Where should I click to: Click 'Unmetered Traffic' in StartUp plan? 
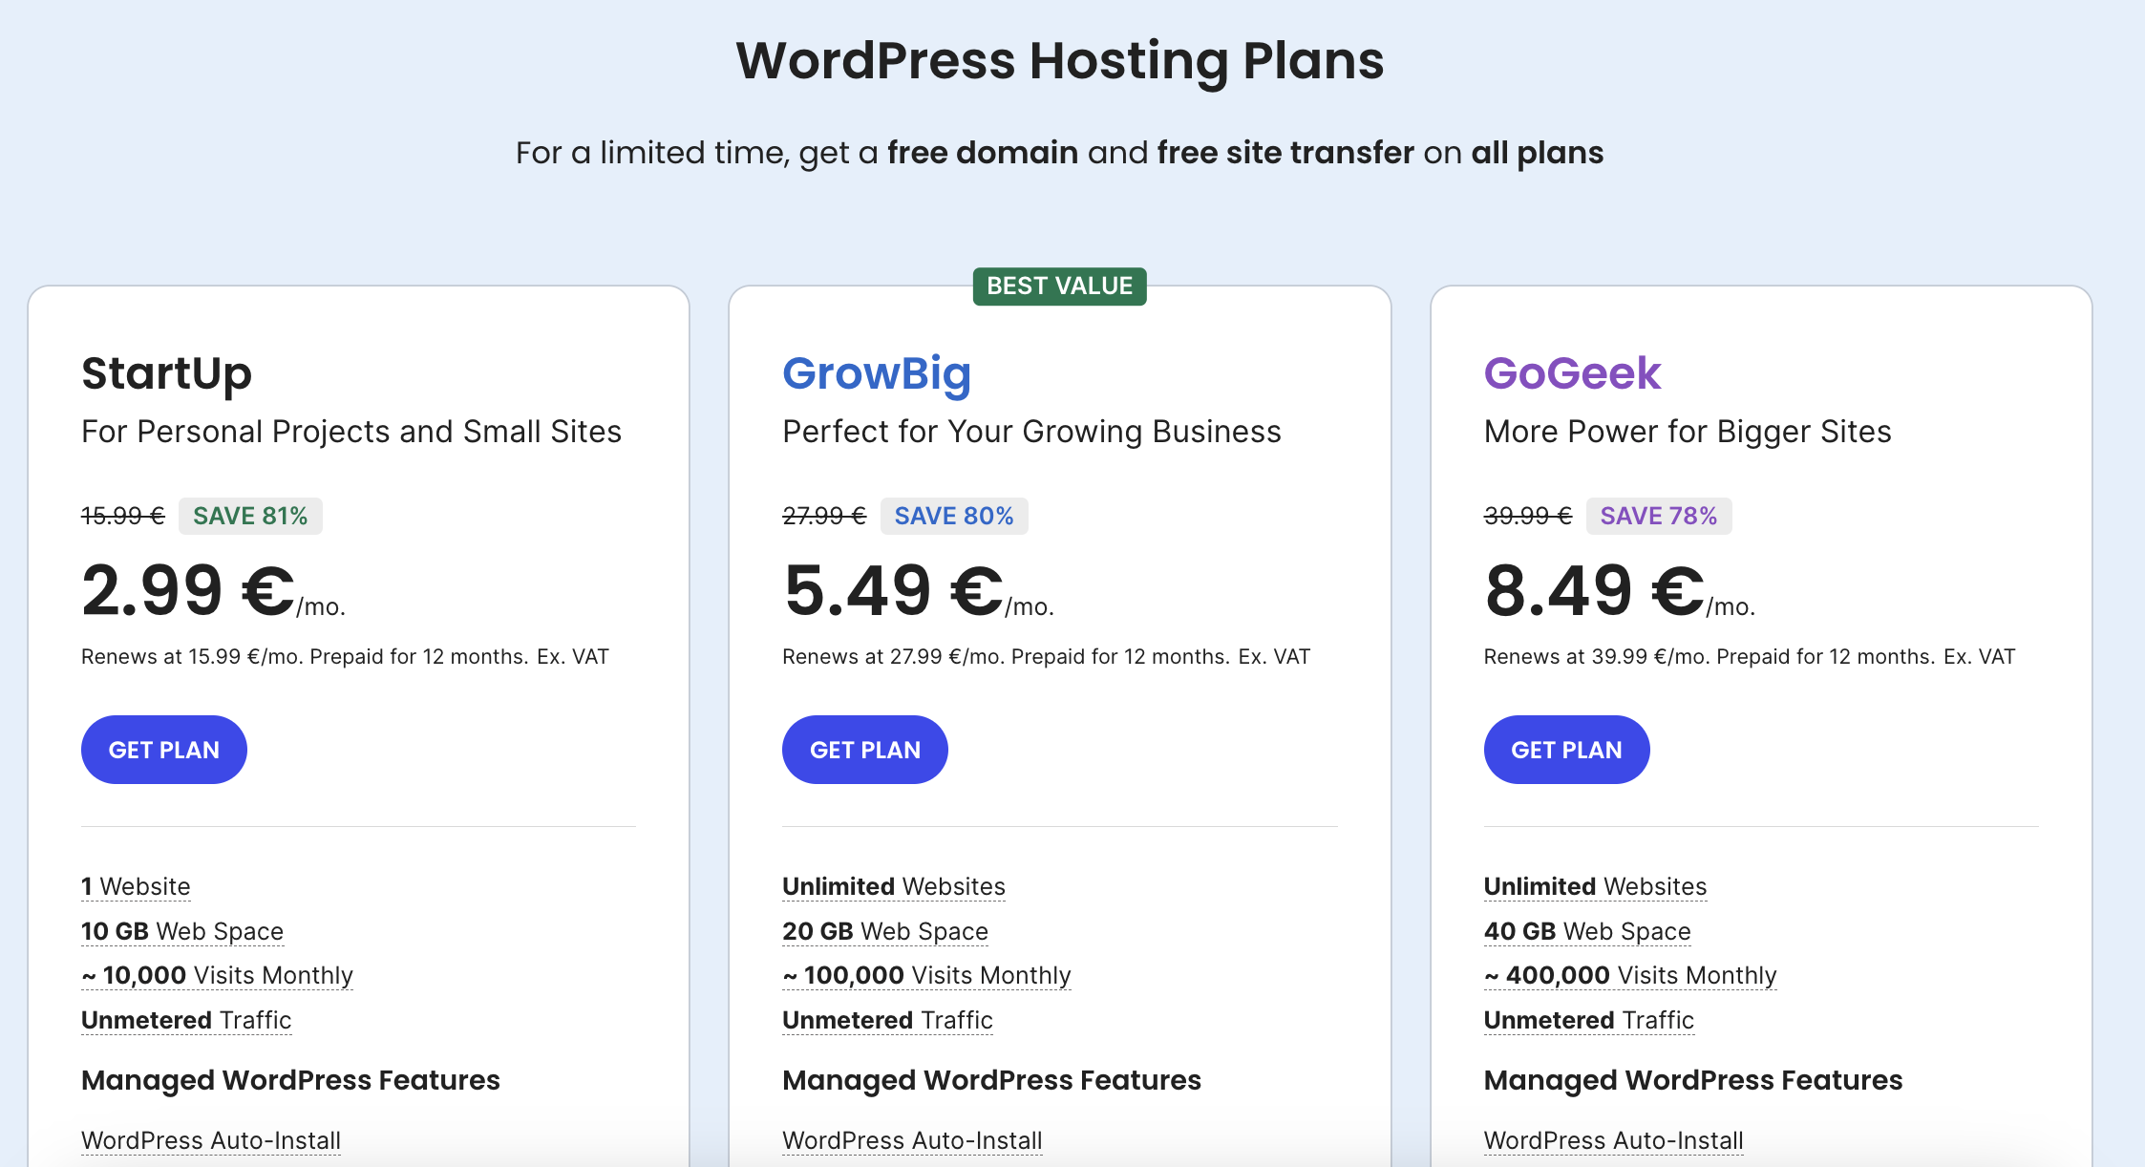(186, 1020)
